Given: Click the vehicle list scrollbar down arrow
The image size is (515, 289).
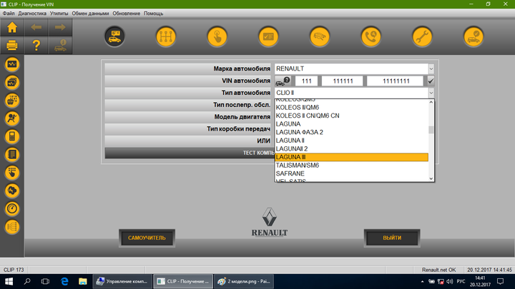Looking at the screenshot, I should pyautogui.click(x=431, y=178).
